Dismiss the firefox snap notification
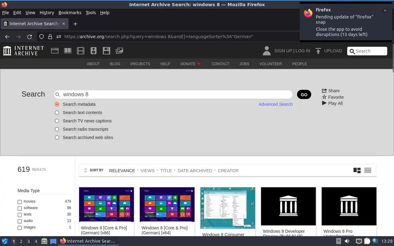Screen dimensions: 394x246 click(x=385, y=10)
